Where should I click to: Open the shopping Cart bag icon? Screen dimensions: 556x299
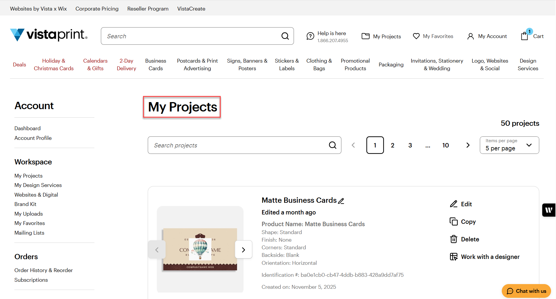click(x=524, y=36)
